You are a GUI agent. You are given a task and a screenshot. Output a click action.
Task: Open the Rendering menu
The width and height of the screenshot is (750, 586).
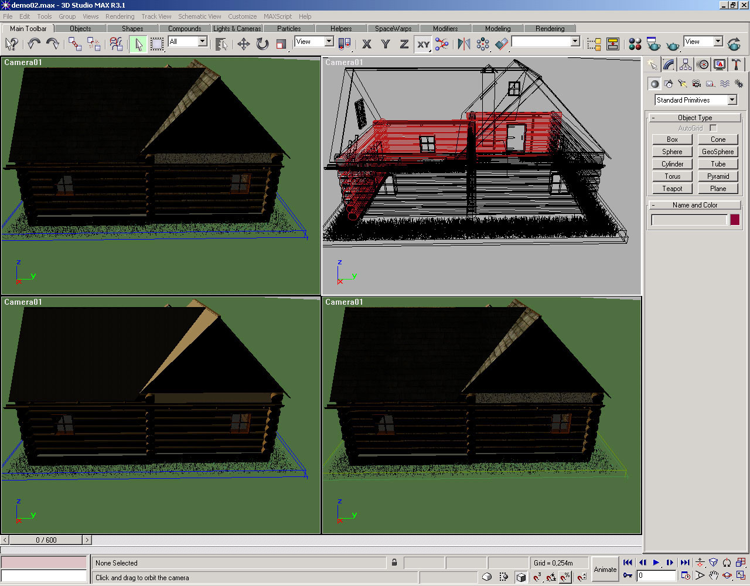(x=120, y=16)
